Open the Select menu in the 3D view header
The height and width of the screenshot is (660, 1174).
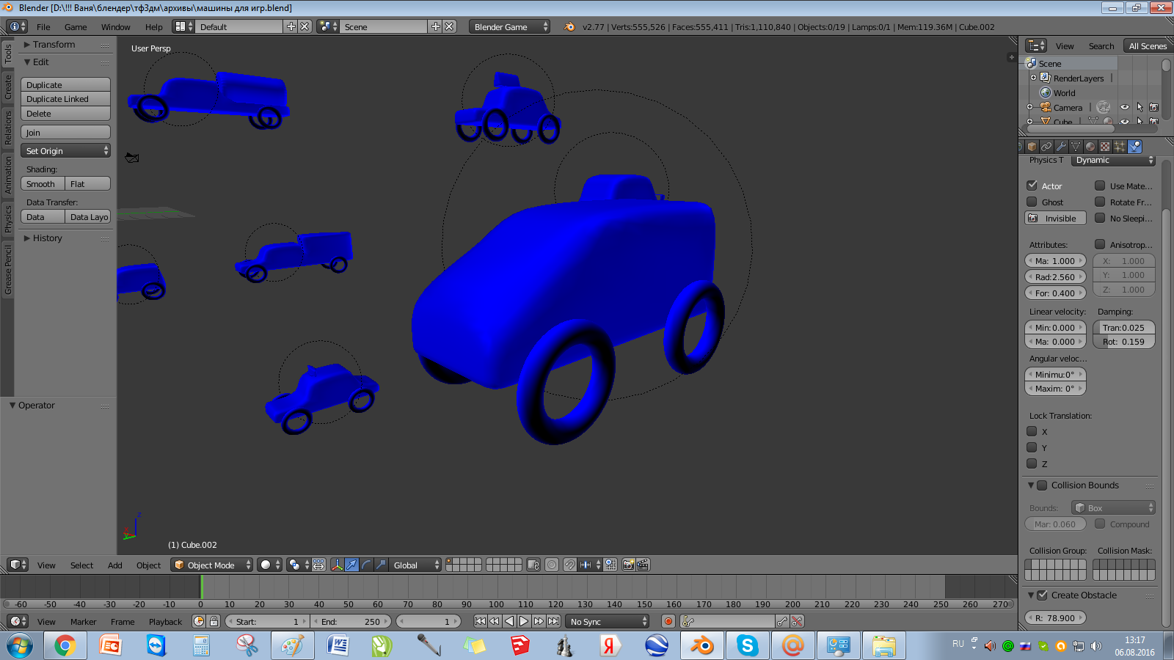(81, 565)
